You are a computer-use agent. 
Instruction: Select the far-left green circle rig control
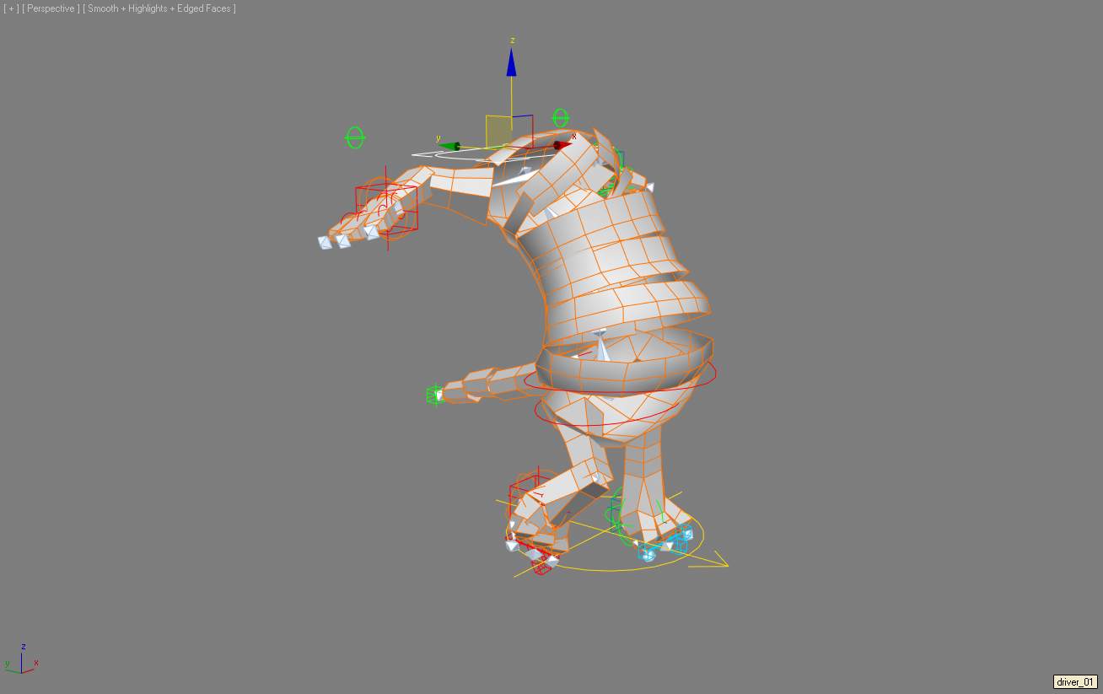click(355, 138)
